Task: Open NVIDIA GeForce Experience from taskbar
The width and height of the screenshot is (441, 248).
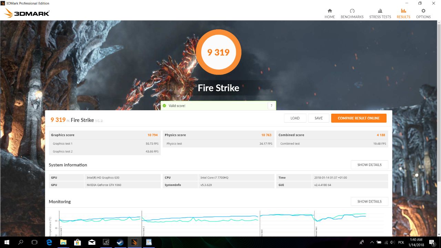Action: tap(106, 242)
